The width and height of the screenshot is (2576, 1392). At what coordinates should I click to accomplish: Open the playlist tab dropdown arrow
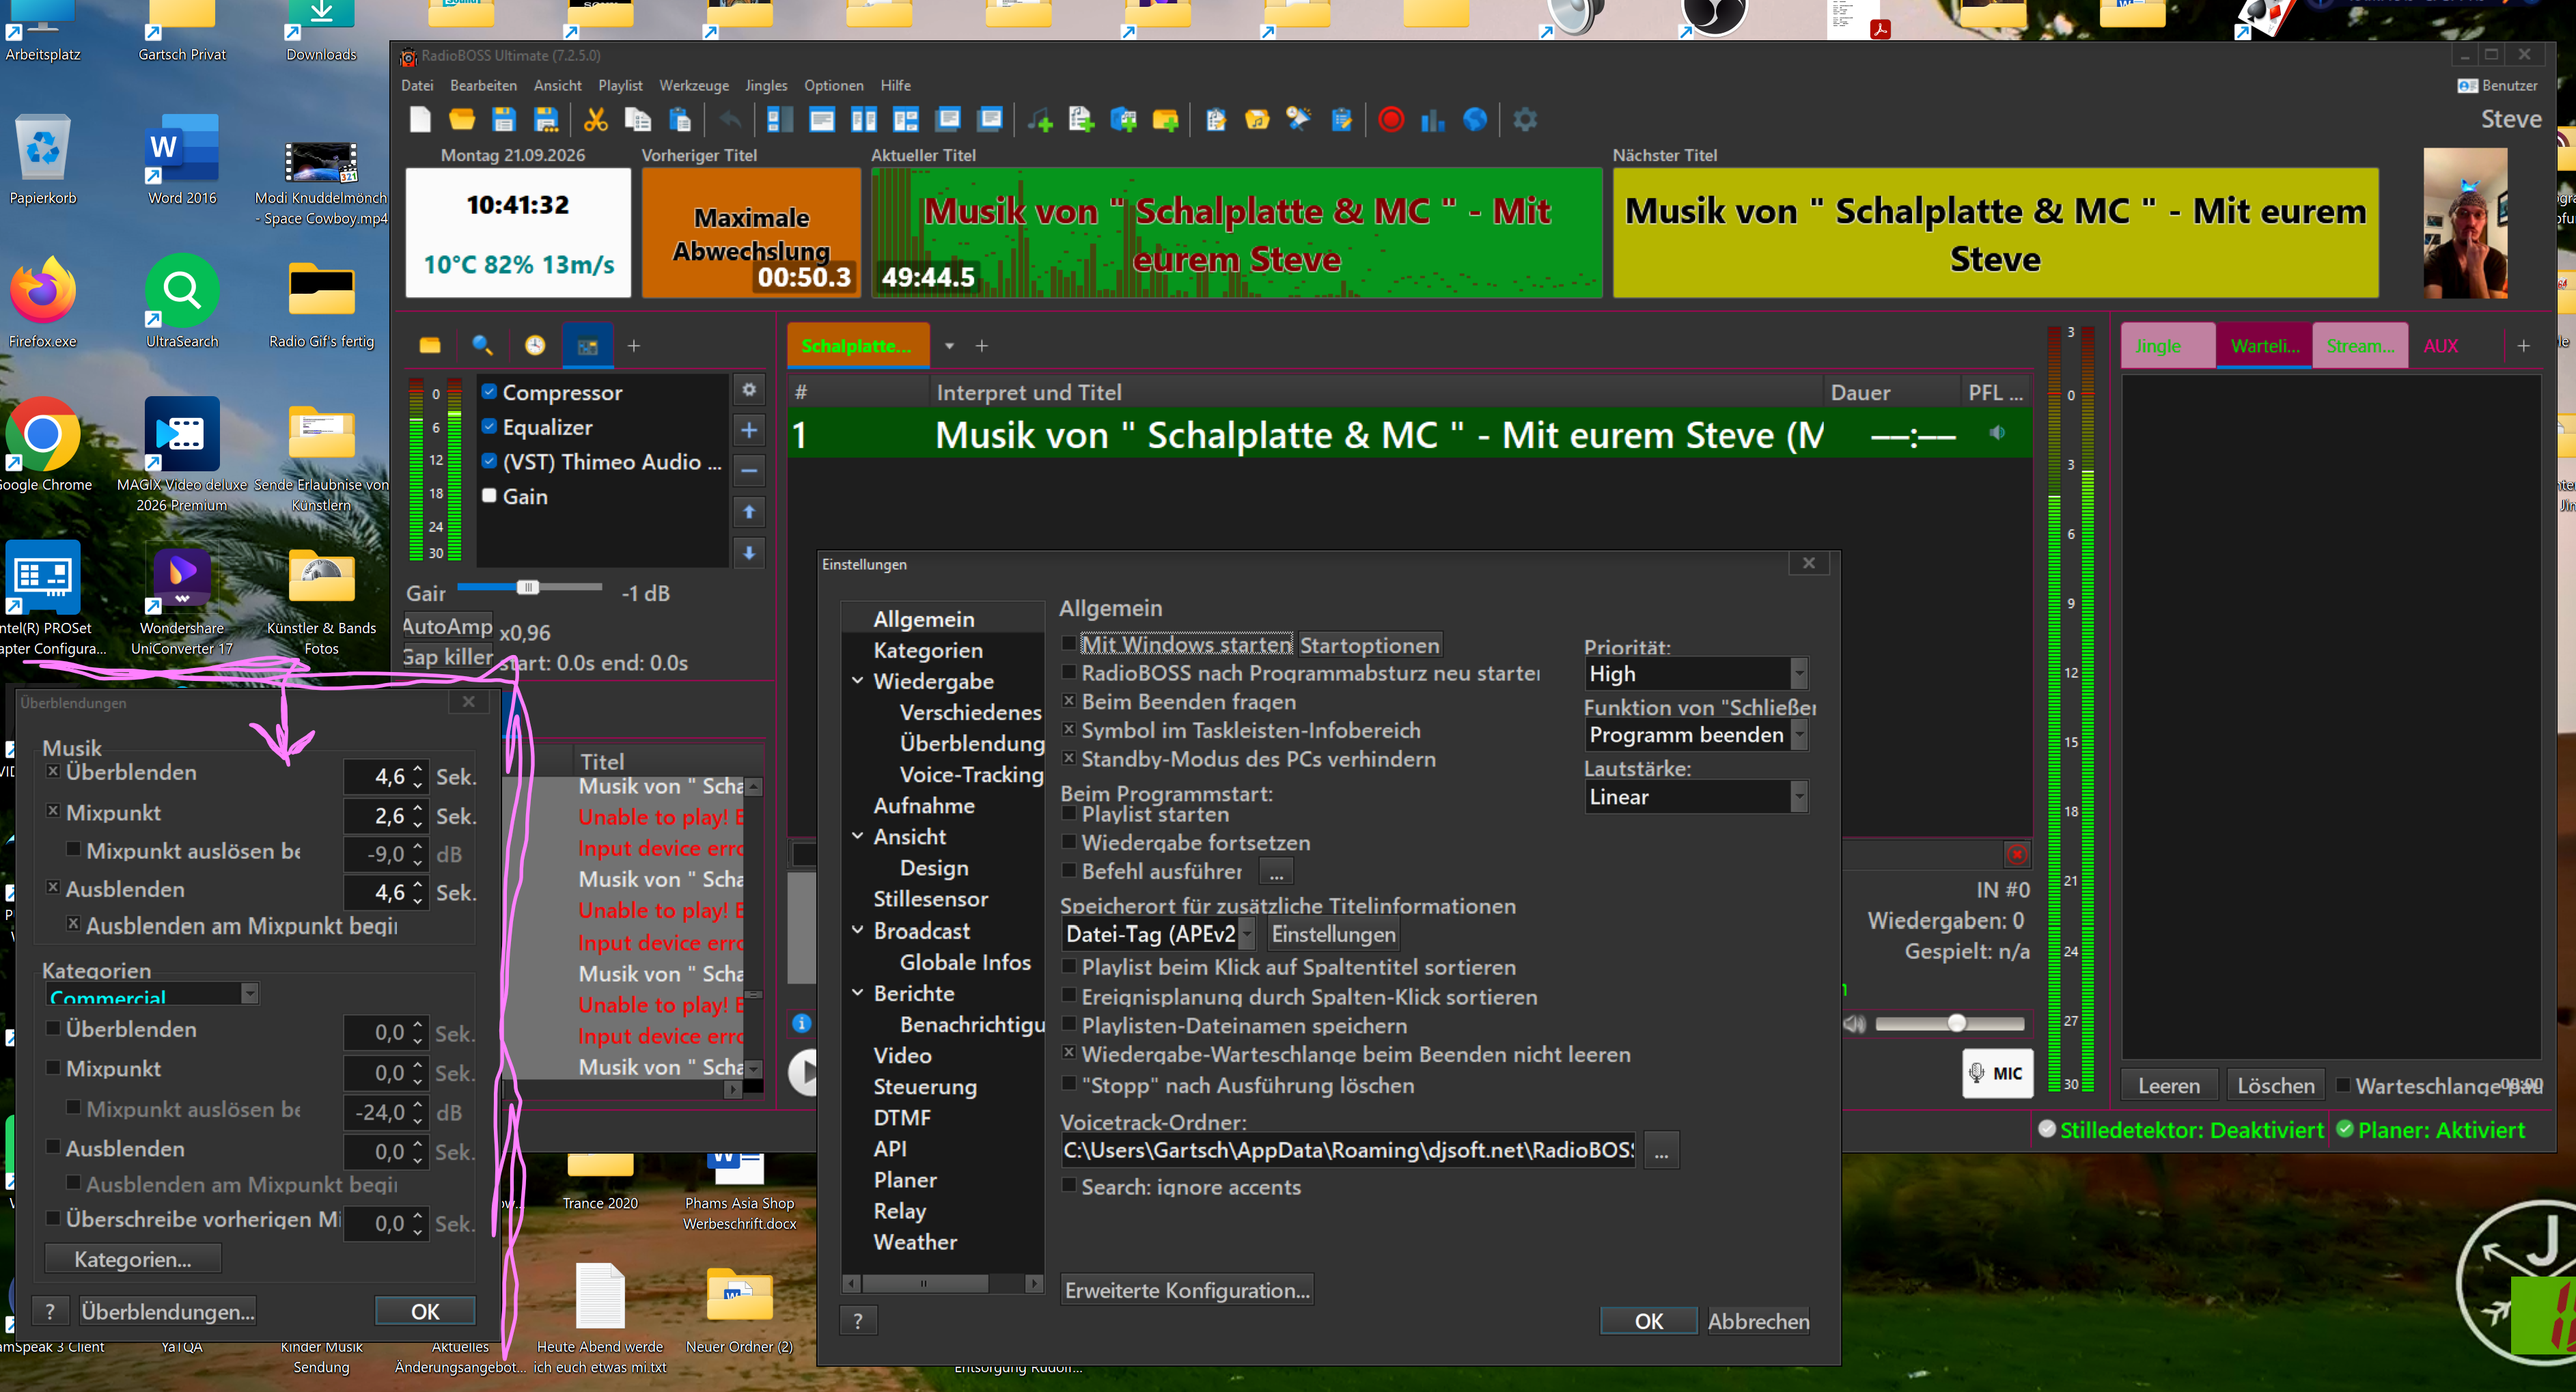tap(949, 346)
